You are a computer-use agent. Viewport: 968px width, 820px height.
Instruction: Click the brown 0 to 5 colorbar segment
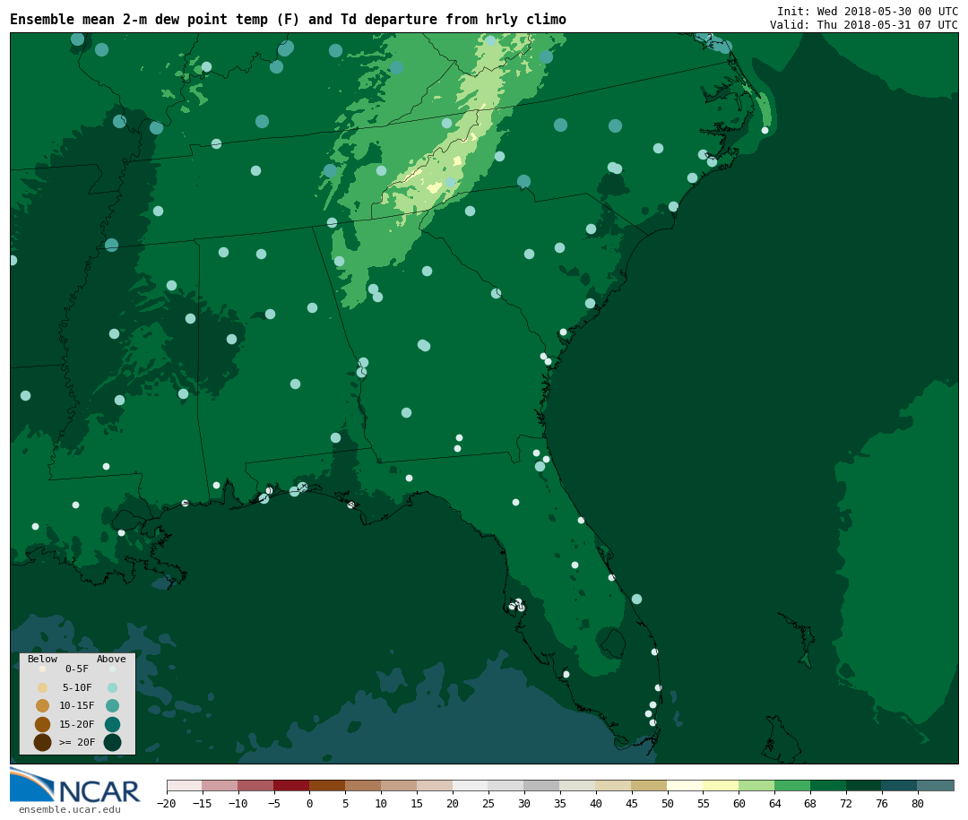click(327, 785)
